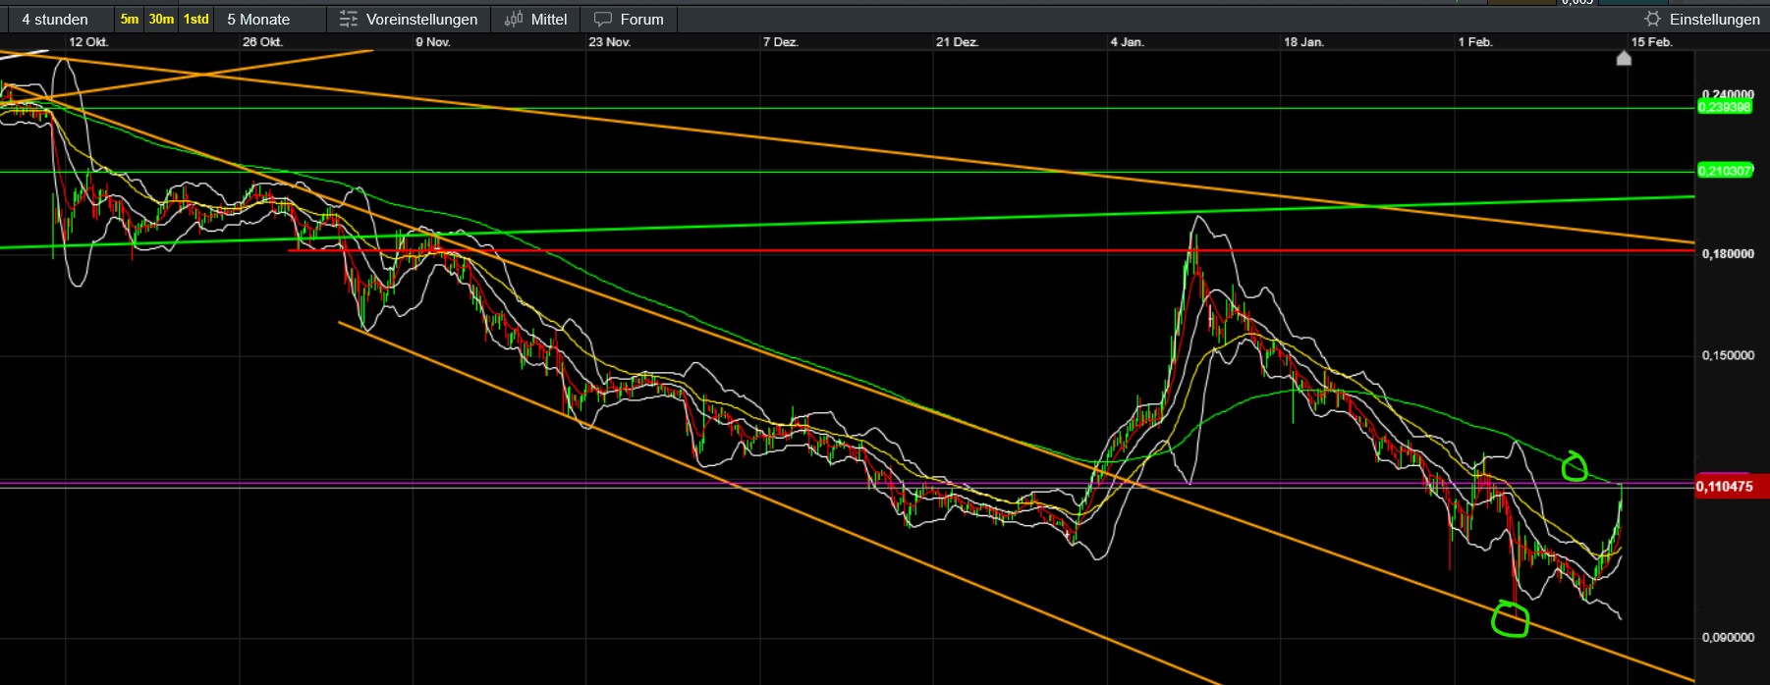Open the Voreinstellungen menu

point(421,19)
